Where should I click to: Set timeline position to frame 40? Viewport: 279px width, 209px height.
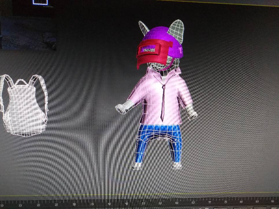tap(109, 204)
